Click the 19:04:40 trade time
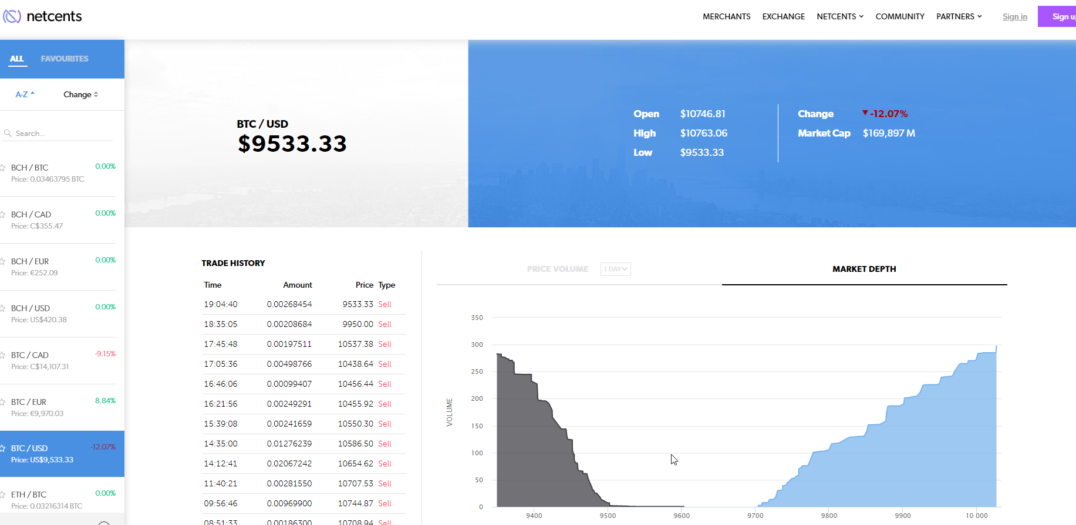Screen dimensions: 1076x525 pyautogui.click(x=221, y=304)
